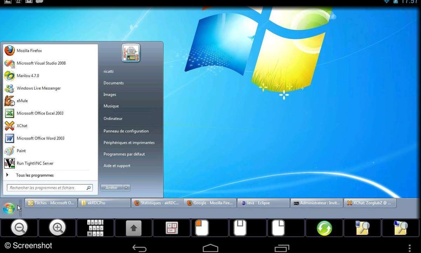This screenshot has height=253, width=421.
Task: Switch to Tâches - Microsoft O... taskbar window
Action: pos(52,203)
